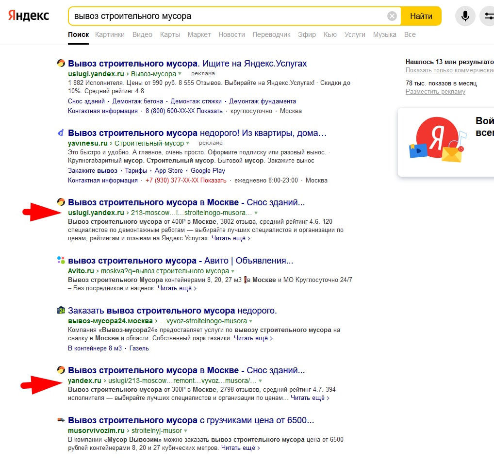Click favicon of uslugi.yandex.ru 213-moscow result
This screenshot has height=464, width=494.
[61, 202]
